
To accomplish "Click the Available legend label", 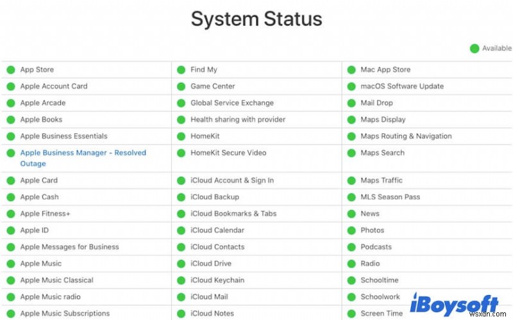I will pyautogui.click(x=497, y=48).
